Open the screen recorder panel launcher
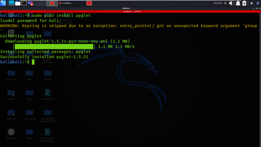 [x=30, y=3]
